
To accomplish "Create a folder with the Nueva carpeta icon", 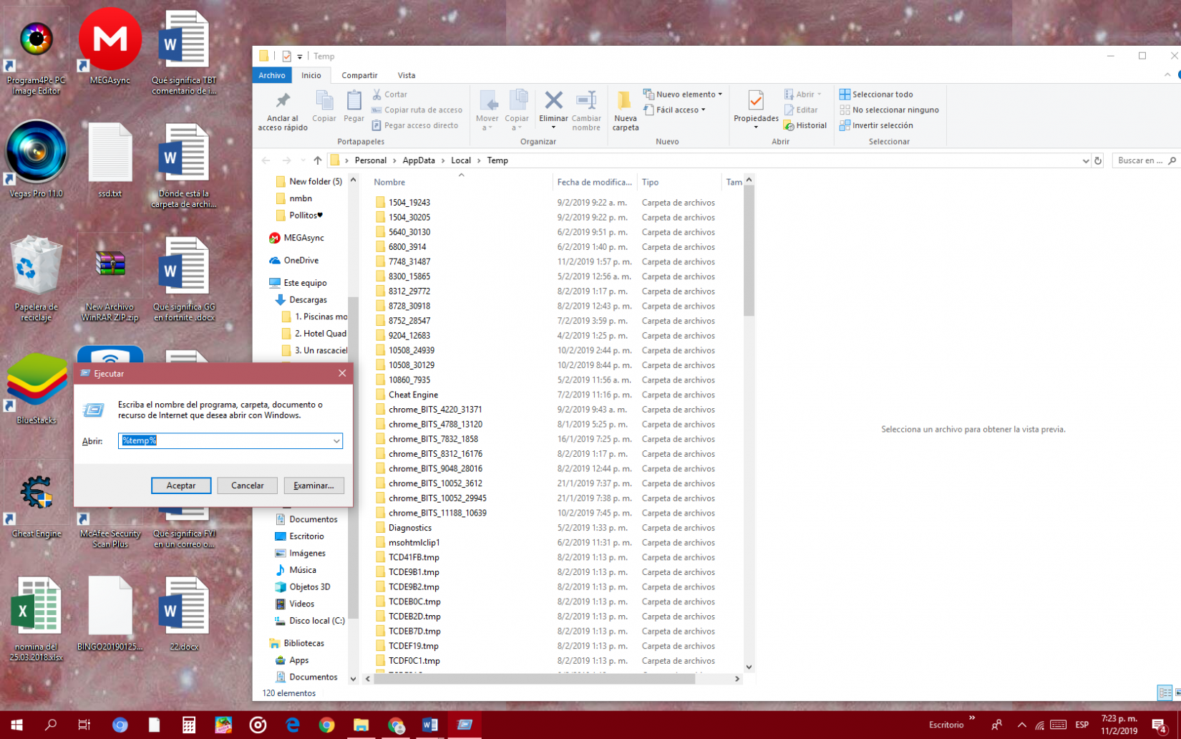I will pos(625,100).
